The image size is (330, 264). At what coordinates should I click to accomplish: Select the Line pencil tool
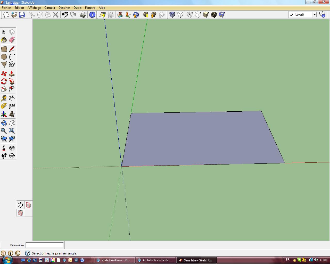click(12, 49)
